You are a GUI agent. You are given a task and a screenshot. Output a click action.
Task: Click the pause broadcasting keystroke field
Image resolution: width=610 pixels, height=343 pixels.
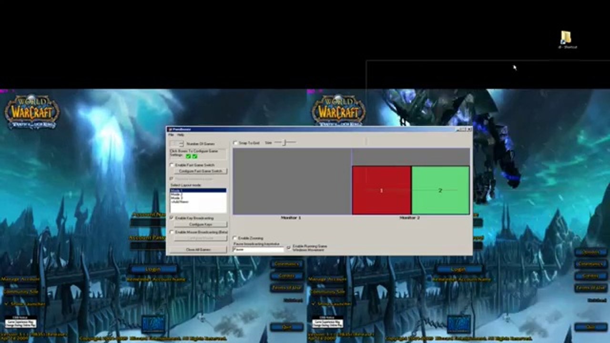click(258, 250)
